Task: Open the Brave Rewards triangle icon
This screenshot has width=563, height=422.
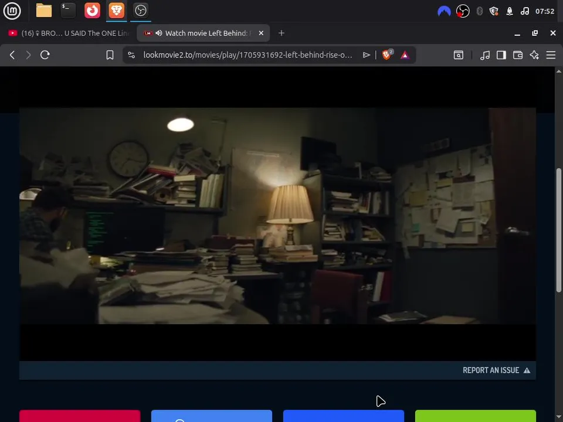Action: click(405, 55)
